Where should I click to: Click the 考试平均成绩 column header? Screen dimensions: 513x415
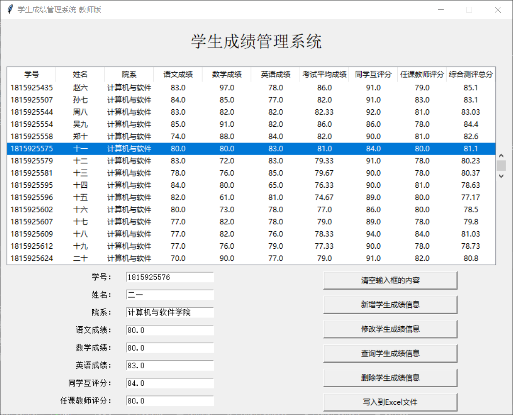324,75
